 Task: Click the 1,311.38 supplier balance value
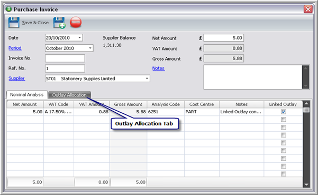point(112,45)
